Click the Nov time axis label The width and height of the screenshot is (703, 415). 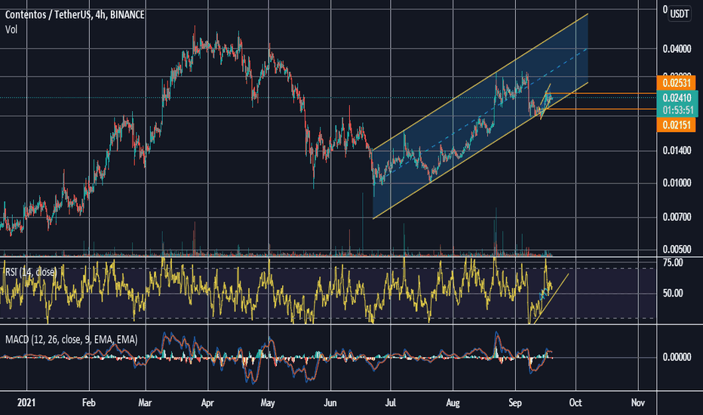[637, 402]
